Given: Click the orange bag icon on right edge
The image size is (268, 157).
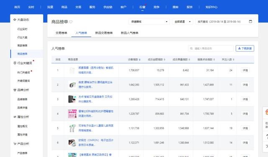Looking at the screenshot, I should pyautogui.click(x=266, y=112).
